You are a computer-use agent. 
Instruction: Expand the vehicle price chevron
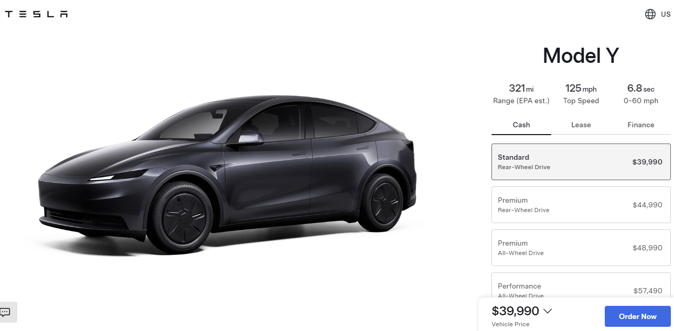547,311
